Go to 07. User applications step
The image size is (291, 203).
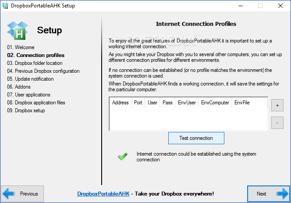28,95
